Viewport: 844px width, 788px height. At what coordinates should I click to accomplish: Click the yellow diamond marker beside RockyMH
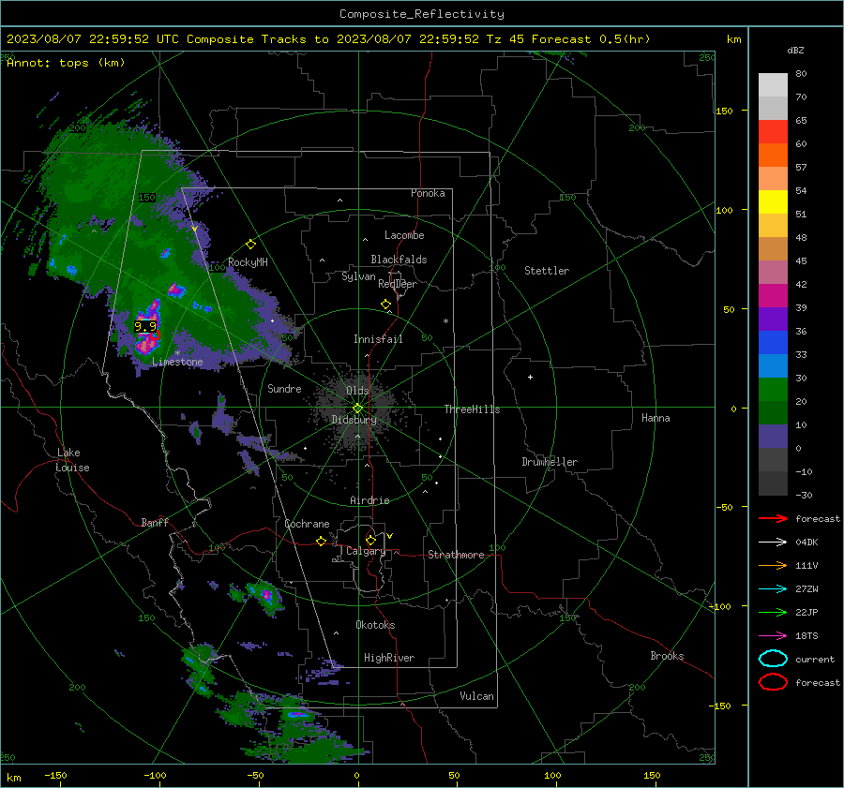(x=250, y=245)
